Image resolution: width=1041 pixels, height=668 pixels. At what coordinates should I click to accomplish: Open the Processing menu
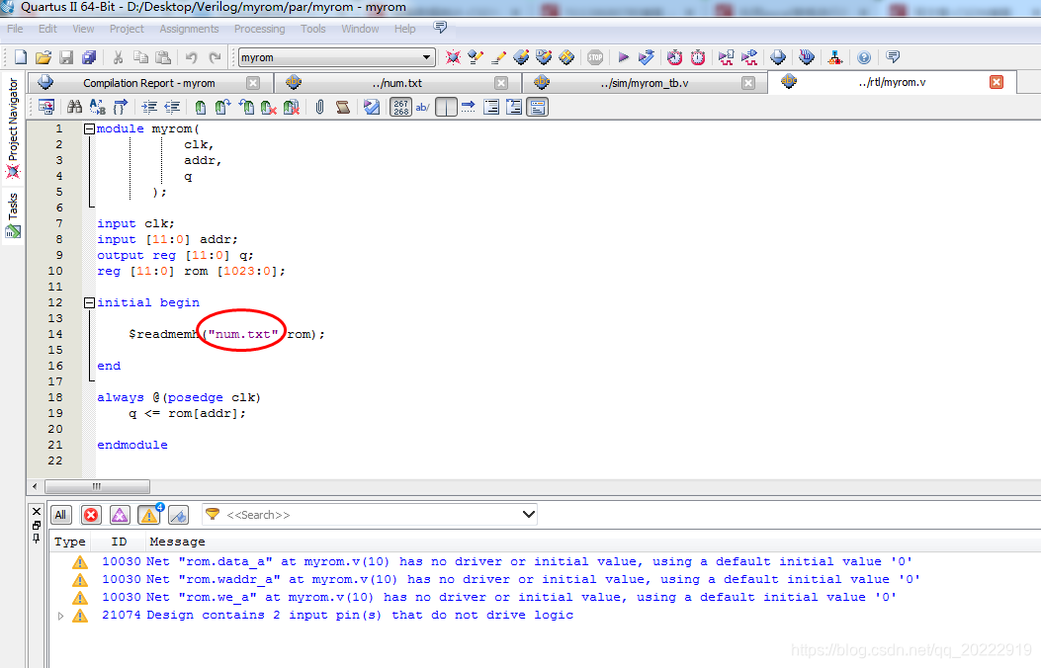tap(259, 29)
